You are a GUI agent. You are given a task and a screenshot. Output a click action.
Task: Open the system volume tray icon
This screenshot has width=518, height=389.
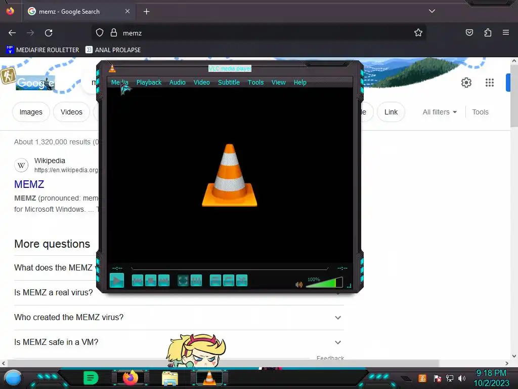tap(462, 378)
